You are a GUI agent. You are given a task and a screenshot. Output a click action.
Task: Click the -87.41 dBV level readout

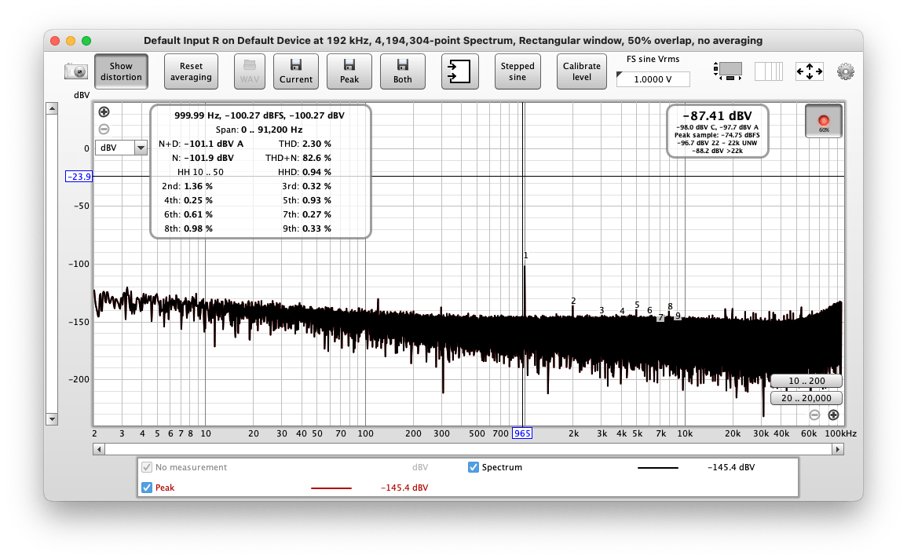(717, 115)
